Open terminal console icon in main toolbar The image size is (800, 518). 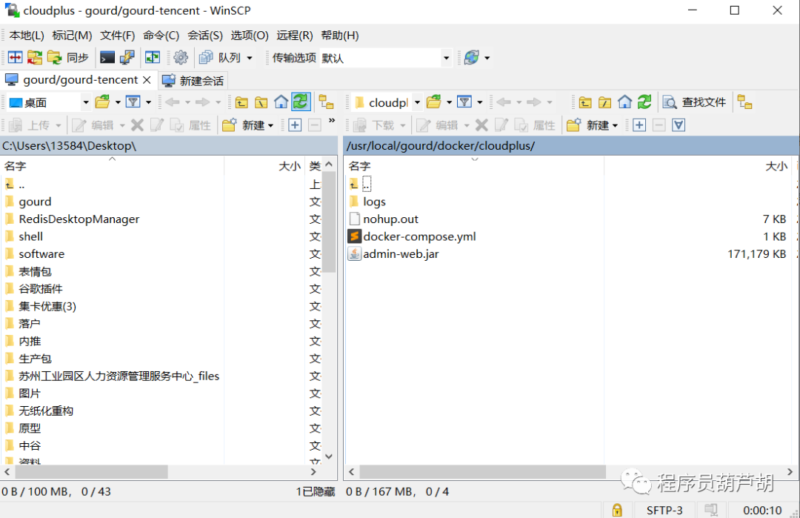pos(107,58)
